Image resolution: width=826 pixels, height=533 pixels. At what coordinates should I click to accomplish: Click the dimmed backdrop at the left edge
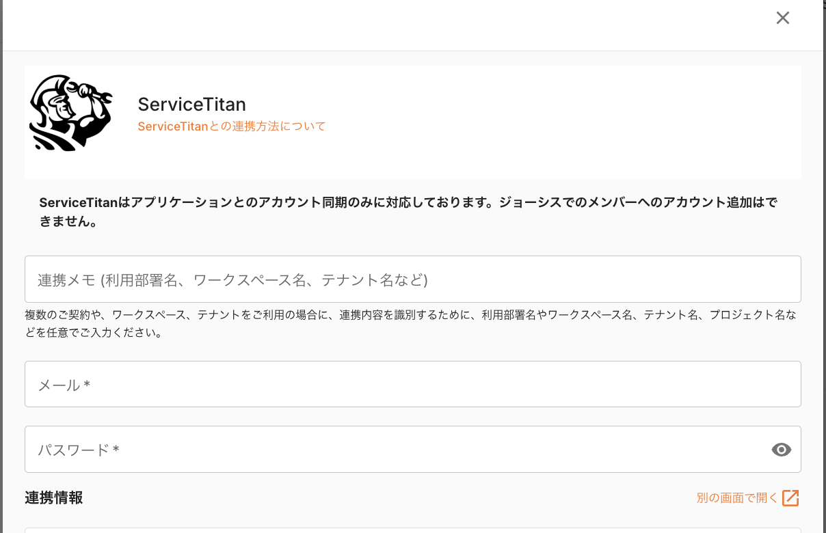[x=1, y=273]
